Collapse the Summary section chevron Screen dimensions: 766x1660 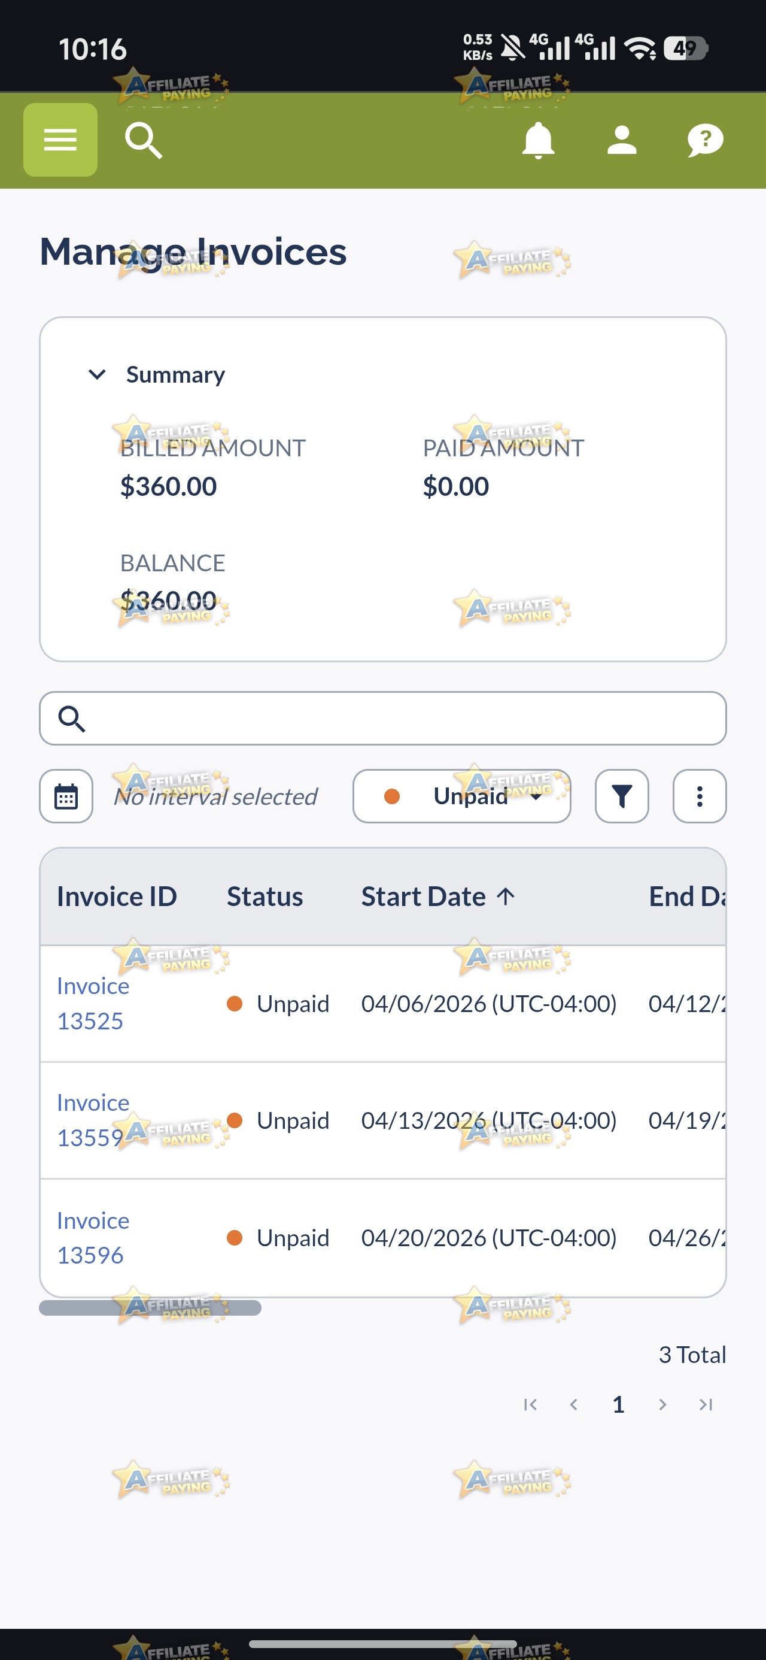coord(96,374)
